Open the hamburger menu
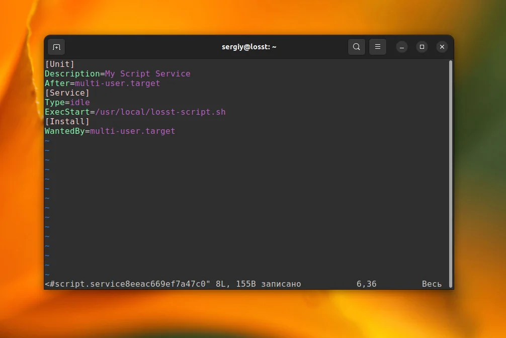Screen dimensions: 506x338 (378, 47)
